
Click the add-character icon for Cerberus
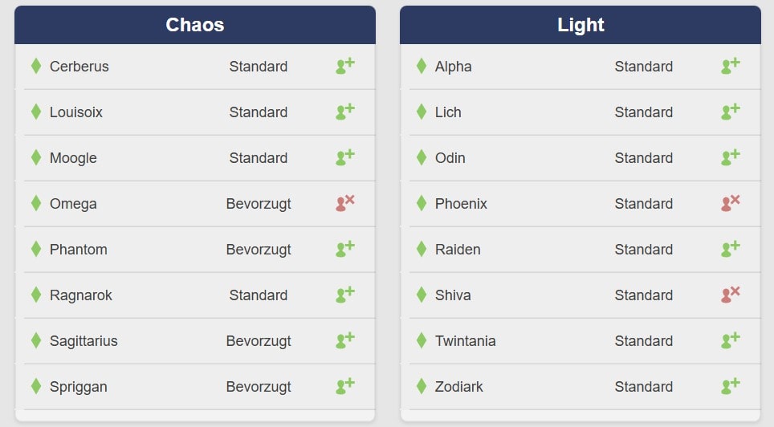[345, 66]
